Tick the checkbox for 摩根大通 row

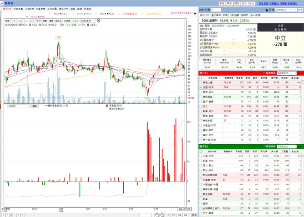tap(200, 83)
